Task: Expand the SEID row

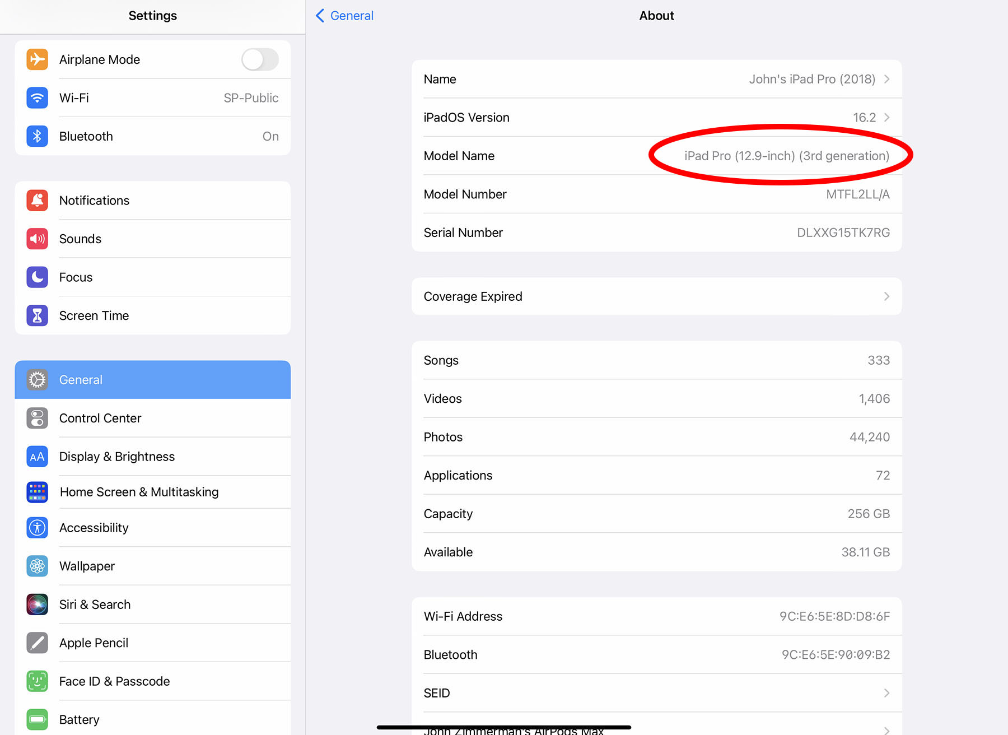Action: click(886, 692)
